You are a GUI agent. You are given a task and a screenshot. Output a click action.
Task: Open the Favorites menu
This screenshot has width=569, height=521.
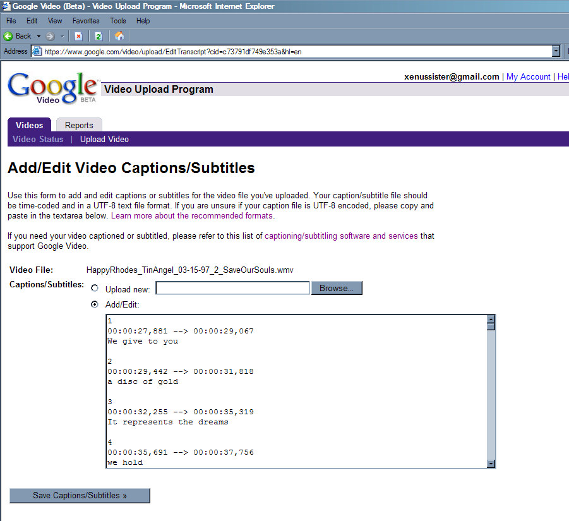point(86,21)
